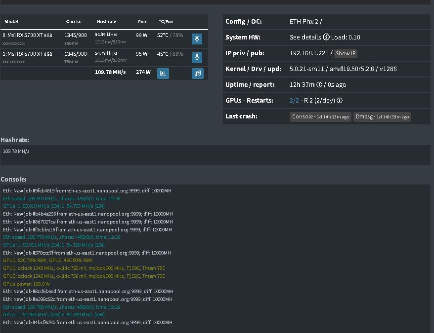Click the Model column header
Image resolution: width=434 pixels, height=333 pixels.
pos(12,22)
